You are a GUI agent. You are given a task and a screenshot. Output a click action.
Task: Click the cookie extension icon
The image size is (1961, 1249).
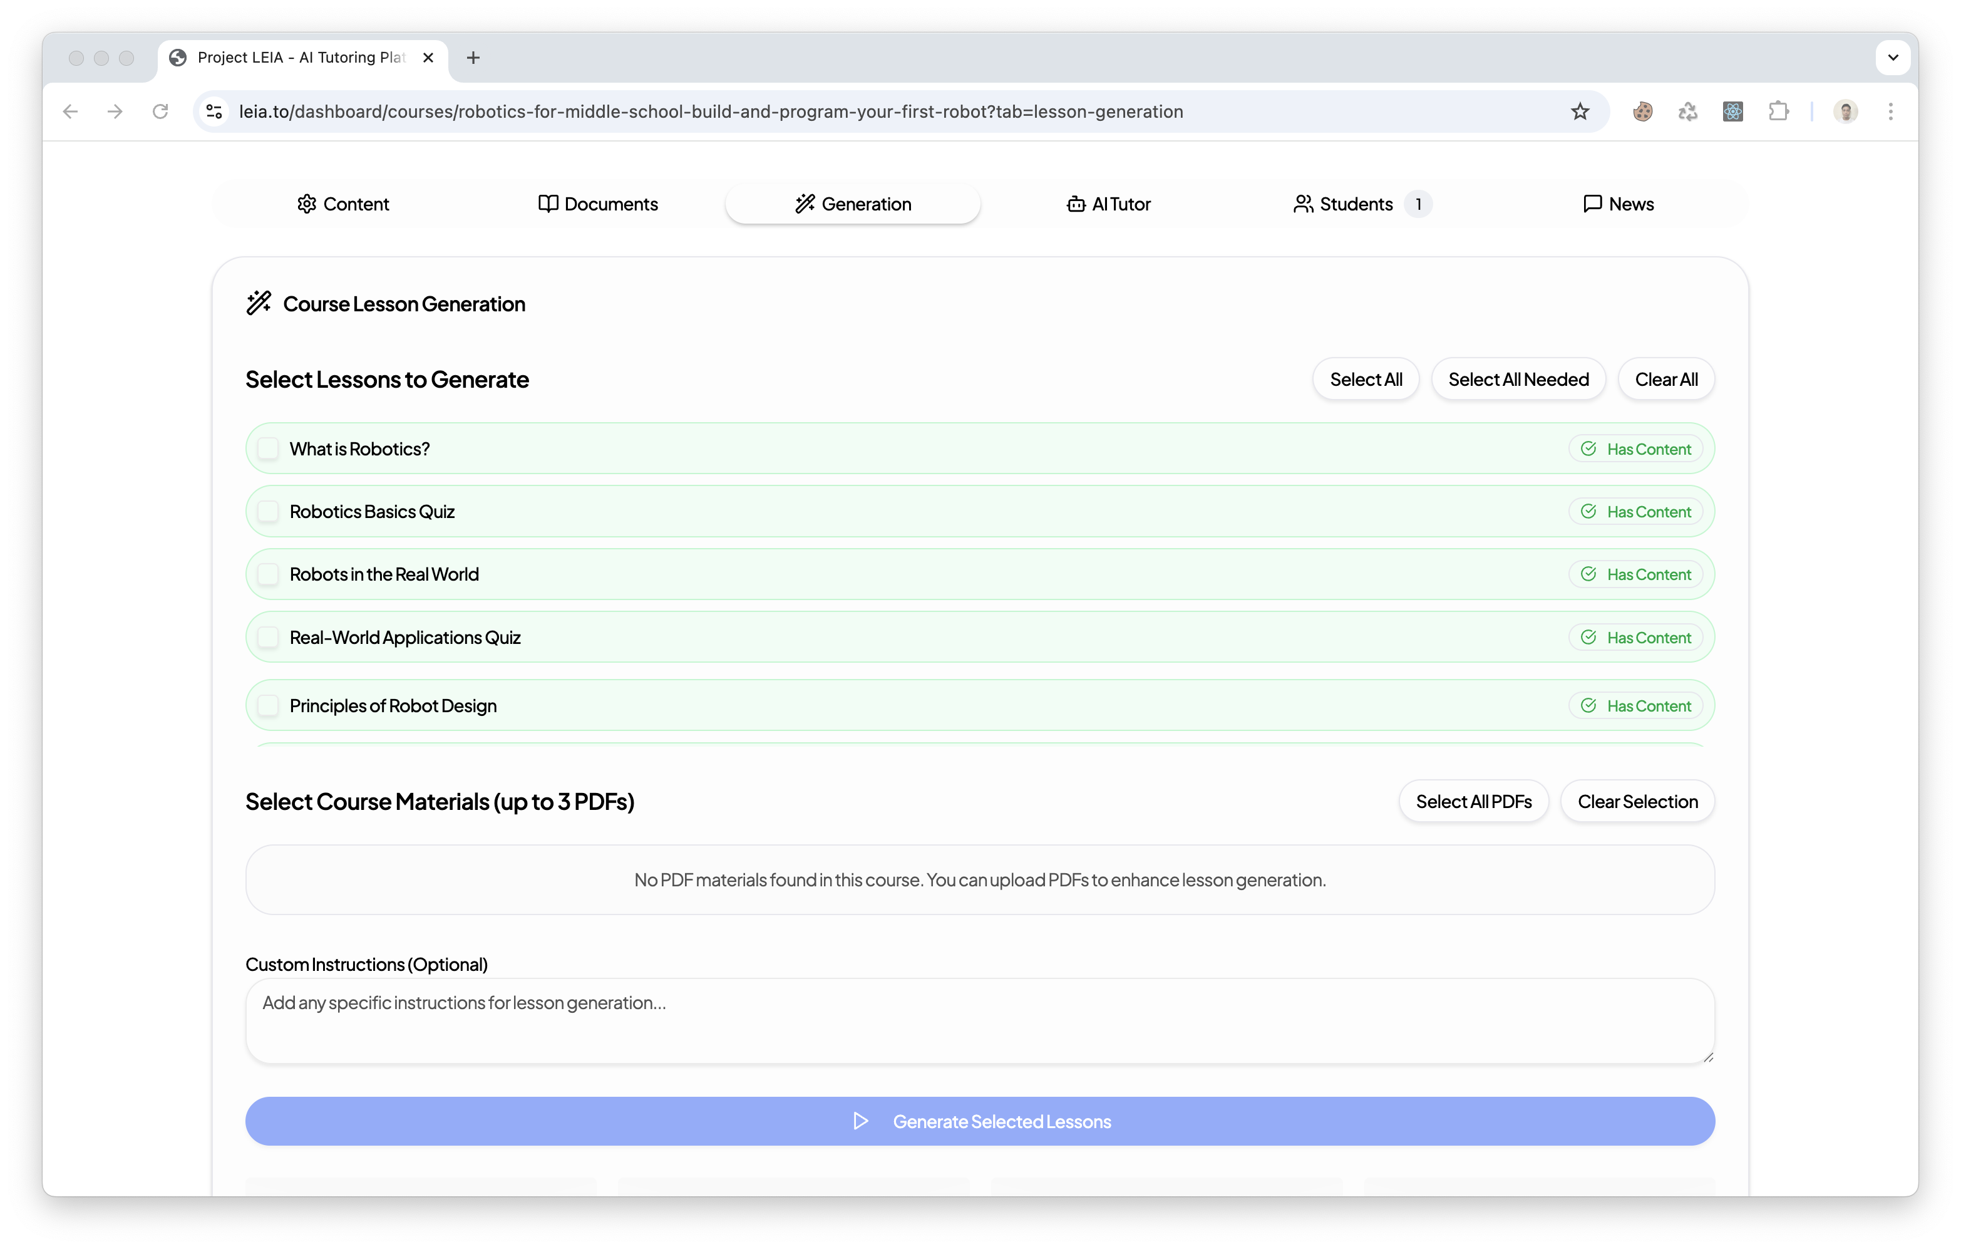(x=1642, y=111)
